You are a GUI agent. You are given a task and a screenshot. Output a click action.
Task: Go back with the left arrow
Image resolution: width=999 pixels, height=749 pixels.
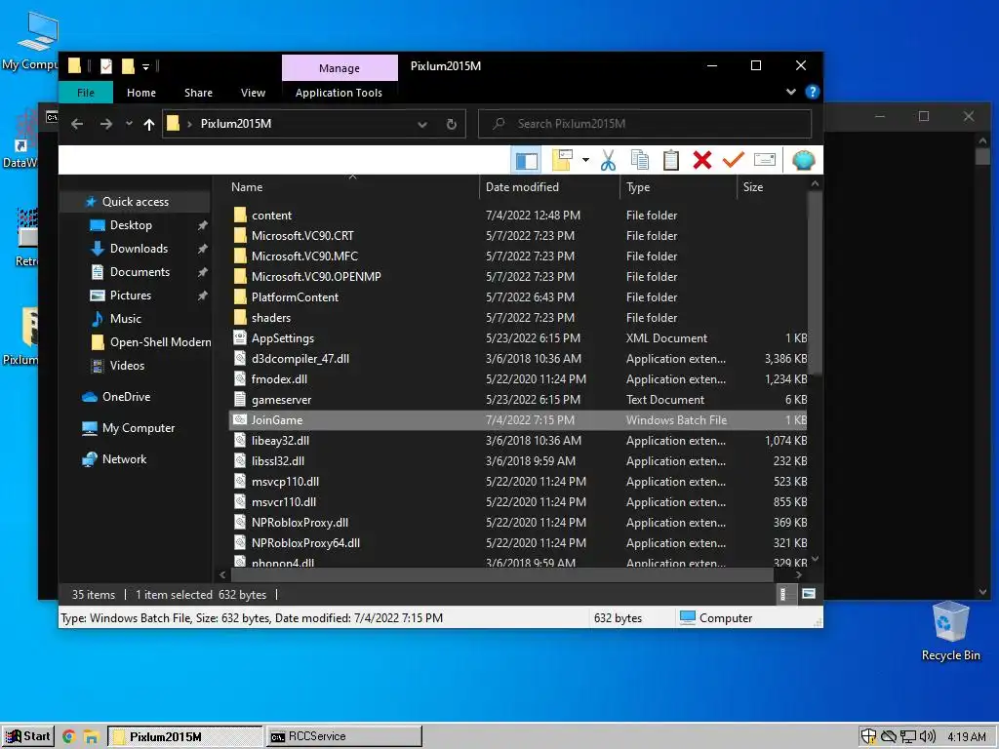point(77,124)
